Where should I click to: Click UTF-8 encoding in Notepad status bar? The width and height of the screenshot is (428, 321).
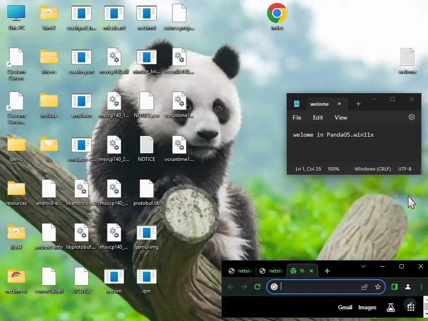coord(404,169)
